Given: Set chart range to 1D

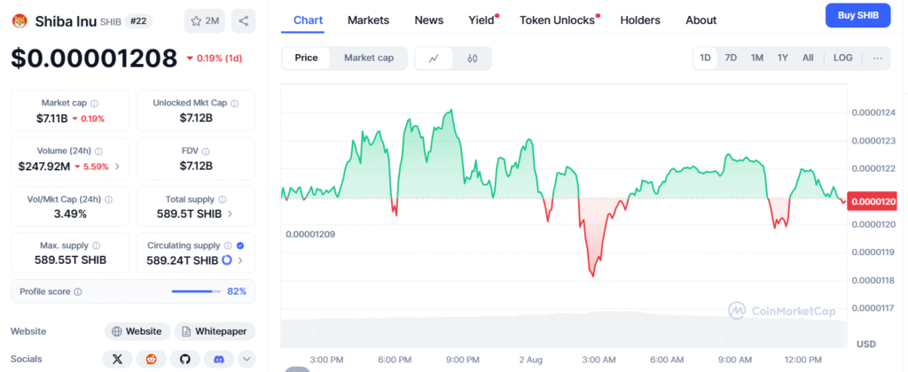Looking at the screenshot, I should pyautogui.click(x=705, y=58).
